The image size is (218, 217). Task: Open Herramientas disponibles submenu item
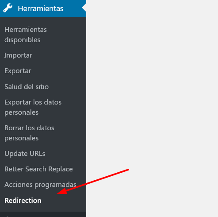click(x=26, y=35)
